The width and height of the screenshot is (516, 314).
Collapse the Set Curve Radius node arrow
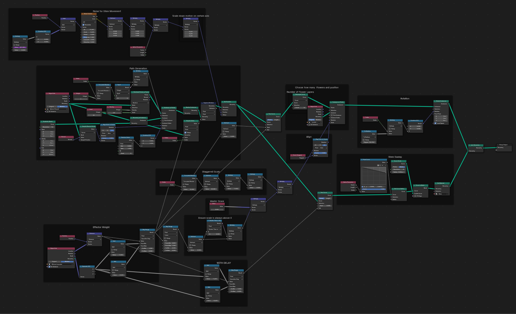(393, 189)
